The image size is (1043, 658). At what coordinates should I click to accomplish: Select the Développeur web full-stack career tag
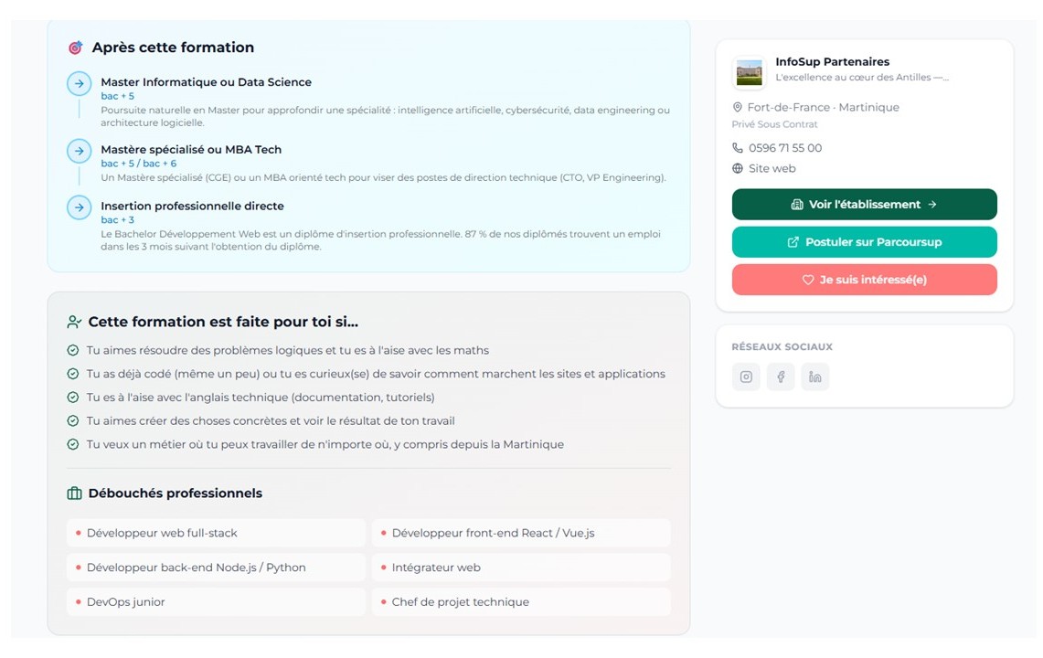click(x=215, y=533)
